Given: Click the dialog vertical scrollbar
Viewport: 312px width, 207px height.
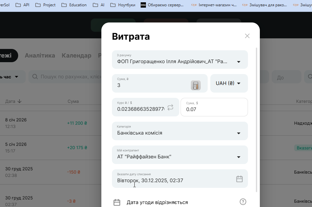Looking at the screenshot, I should coord(257,120).
